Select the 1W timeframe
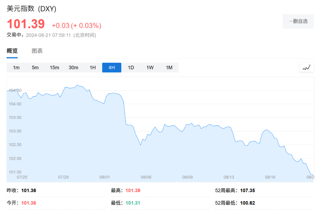This screenshot has height=212, width=321. 150,68
